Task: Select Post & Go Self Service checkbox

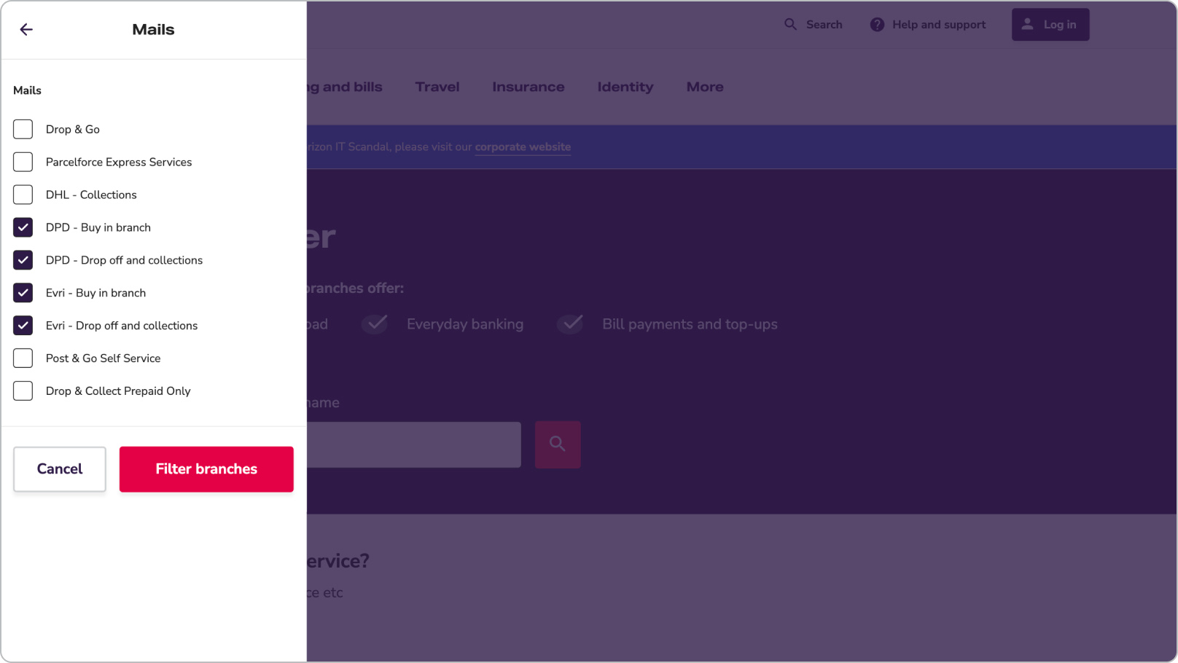Action: [x=23, y=358]
